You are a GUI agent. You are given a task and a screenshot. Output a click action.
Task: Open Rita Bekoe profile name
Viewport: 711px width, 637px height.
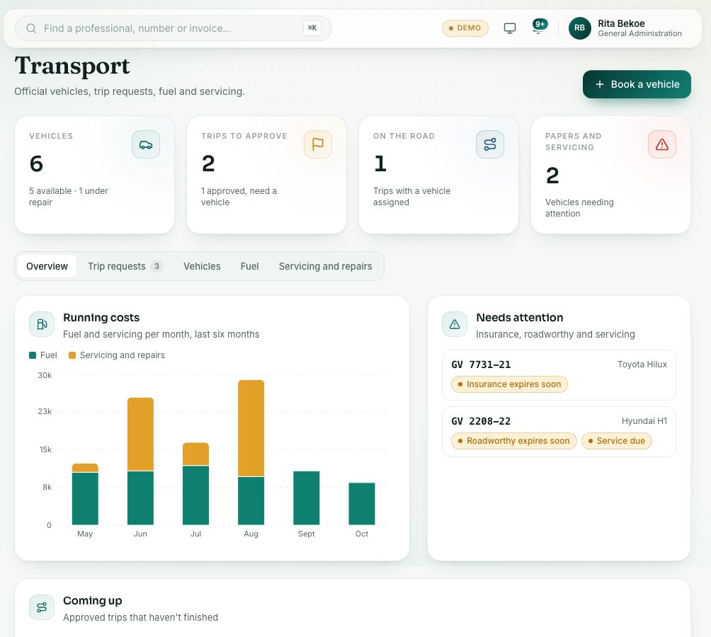coord(621,23)
